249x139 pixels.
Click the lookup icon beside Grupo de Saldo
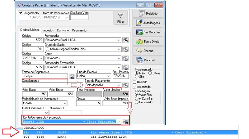click(125, 49)
